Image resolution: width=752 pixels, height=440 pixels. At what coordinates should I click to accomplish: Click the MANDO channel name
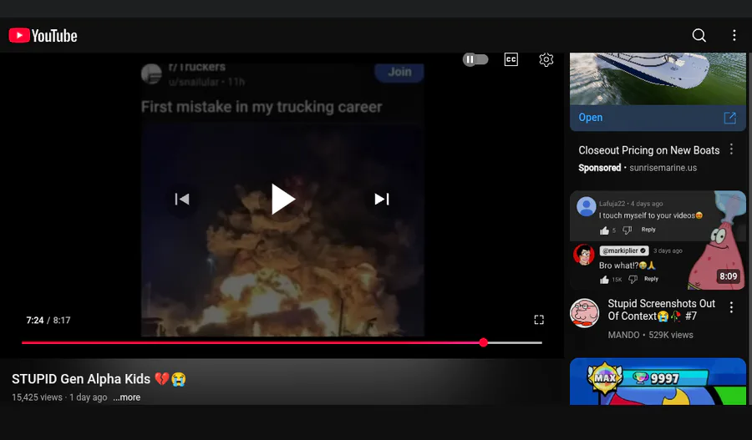(623, 335)
